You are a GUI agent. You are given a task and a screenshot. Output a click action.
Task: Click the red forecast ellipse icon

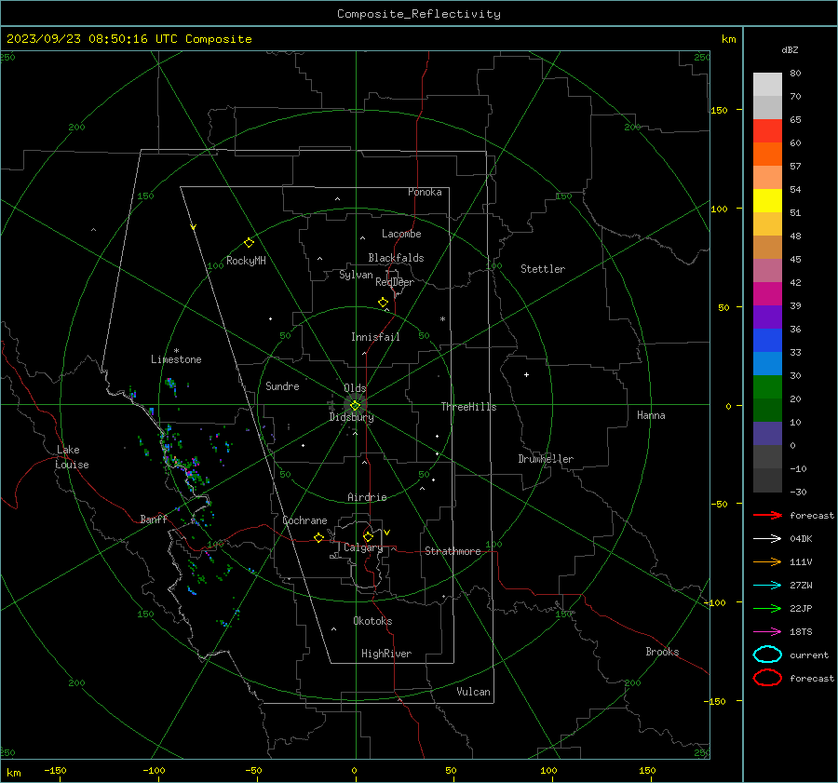[x=767, y=678]
